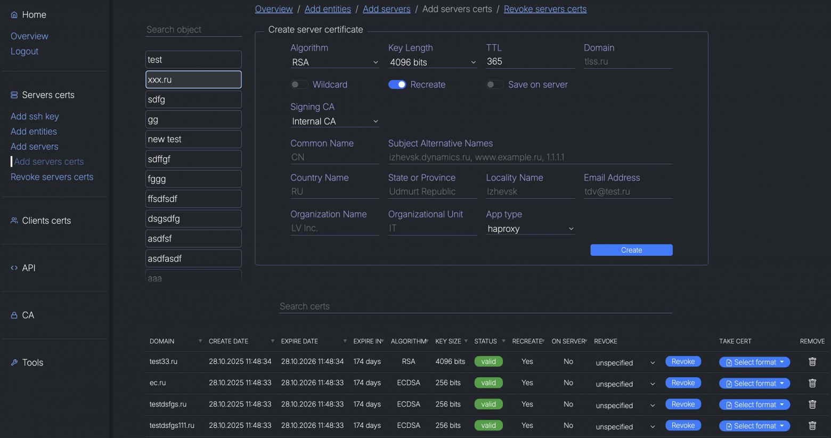This screenshot has height=438, width=831.
Task: Open the App type haproxy dropdown
Action: point(531,229)
